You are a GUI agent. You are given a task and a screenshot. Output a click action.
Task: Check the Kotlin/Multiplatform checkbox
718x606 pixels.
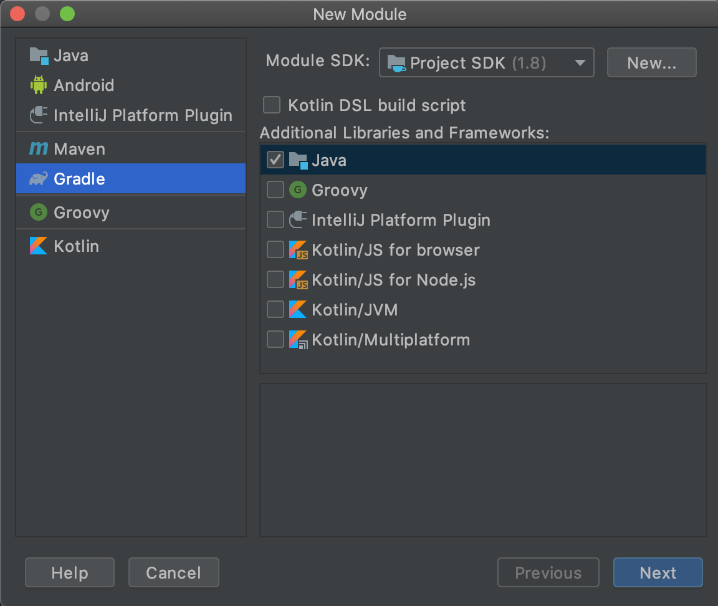coord(275,339)
